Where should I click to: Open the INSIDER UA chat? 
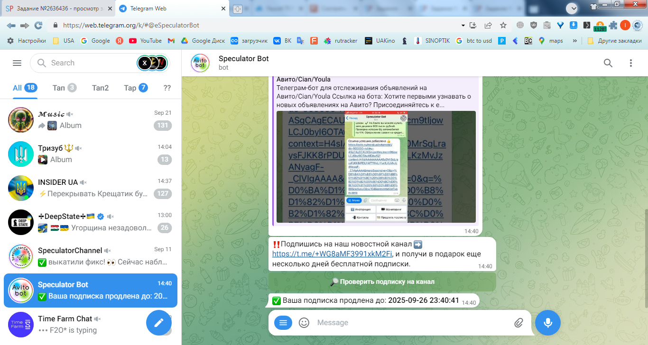pyautogui.click(x=91, y=188)
